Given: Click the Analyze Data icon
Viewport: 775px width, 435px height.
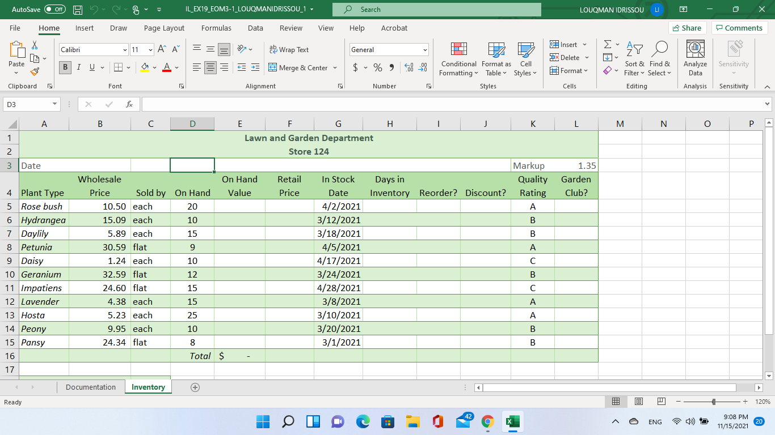Looking at the screenshot, I should [694, 57].
